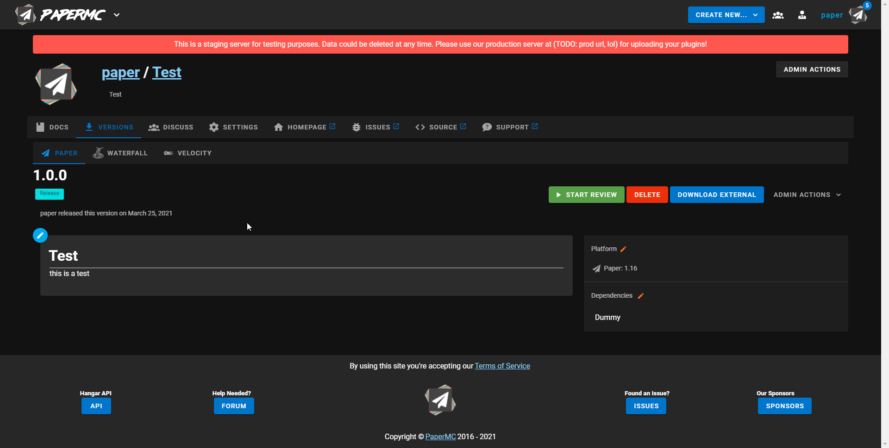
Task: Click the paper user avatar with notification badge
Action: [859, 15]
